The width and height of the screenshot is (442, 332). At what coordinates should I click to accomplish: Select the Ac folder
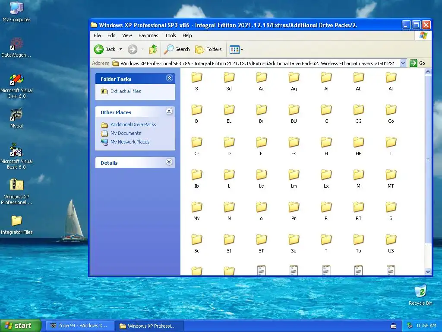click(x=261, y=81)
